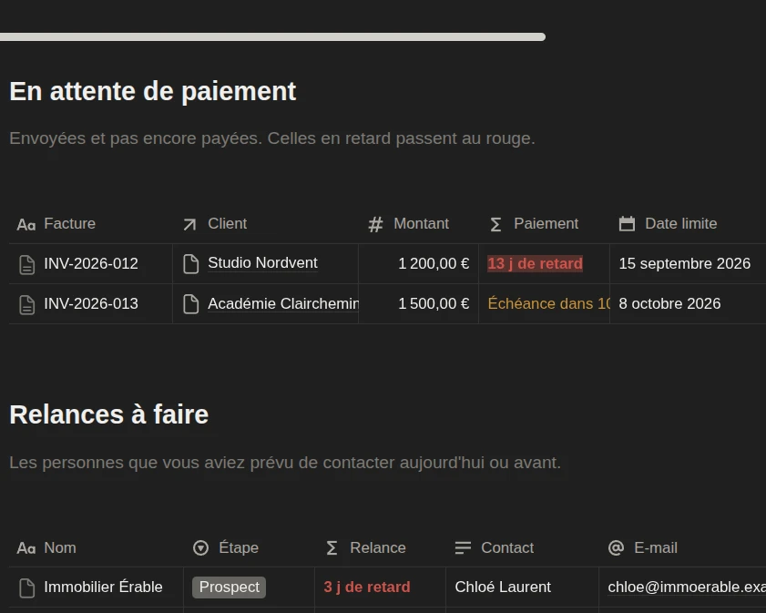Click the Échéance dans payment cell
Screen dimensions: 766x613
click(x=544, y=304)
